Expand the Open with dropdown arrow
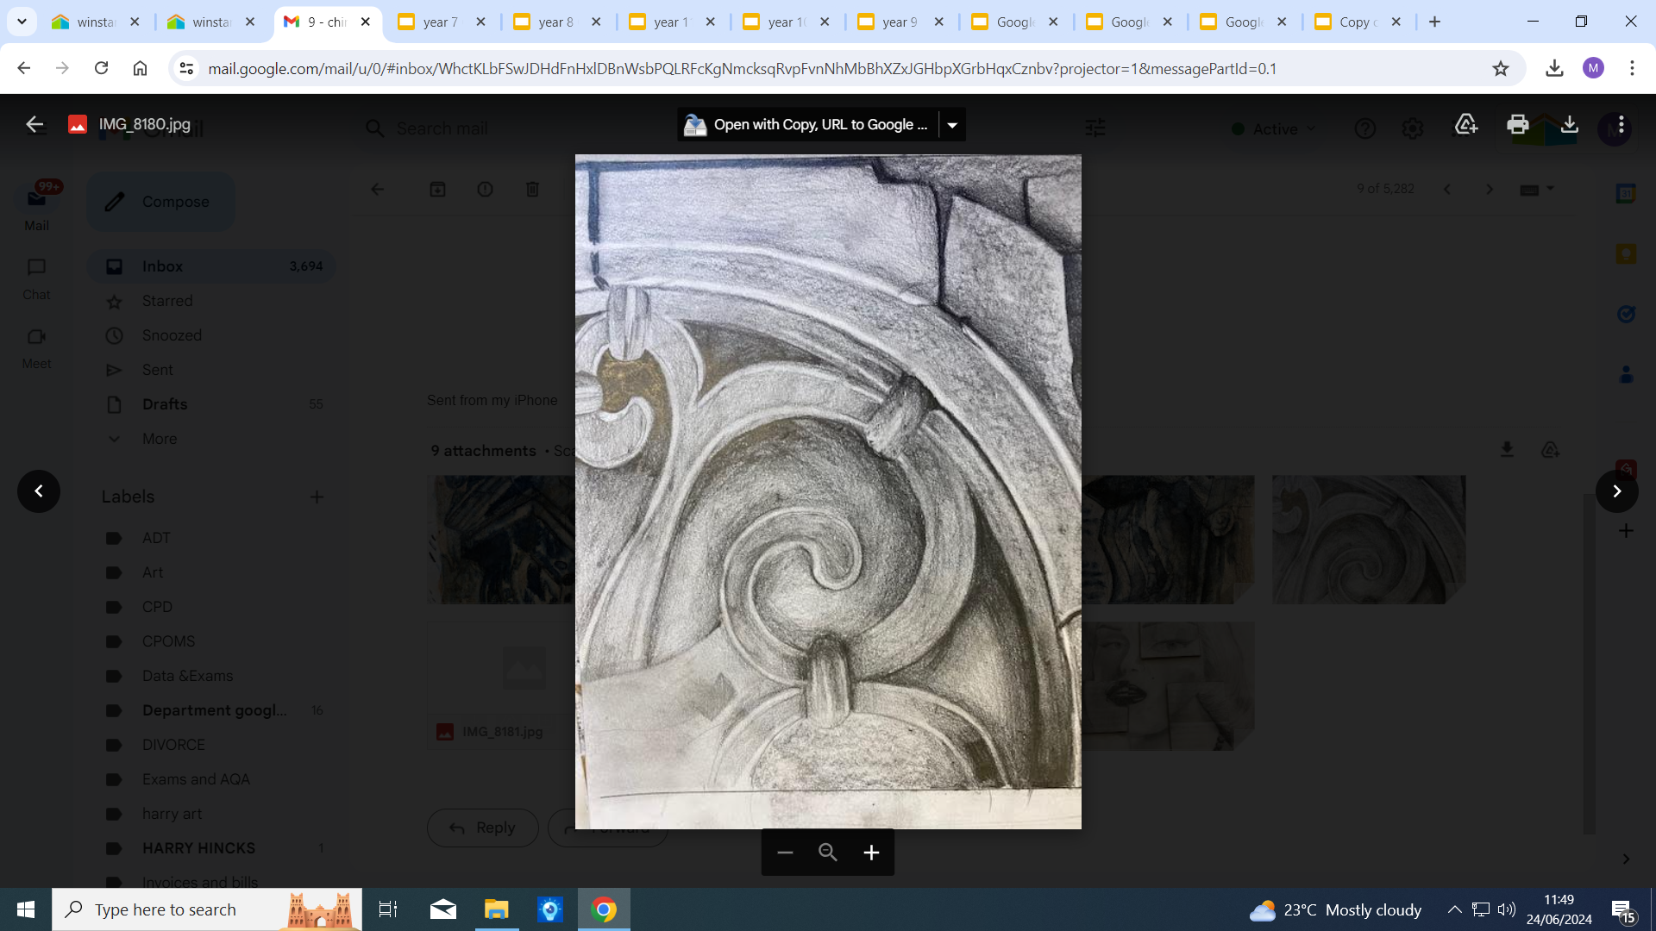This screenshot has width=1656, height=931. [x=952, y=125]
